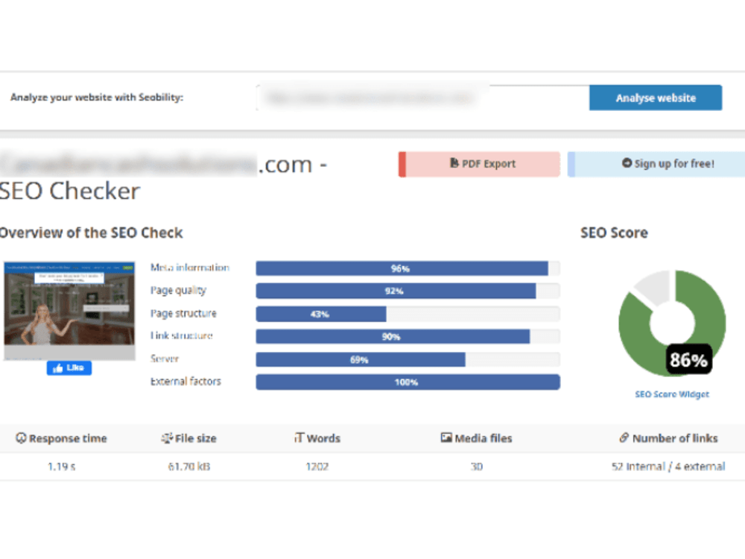Click the sign up arrow icon
Viewport: 745px width, 559px height.
pos(627,163)
